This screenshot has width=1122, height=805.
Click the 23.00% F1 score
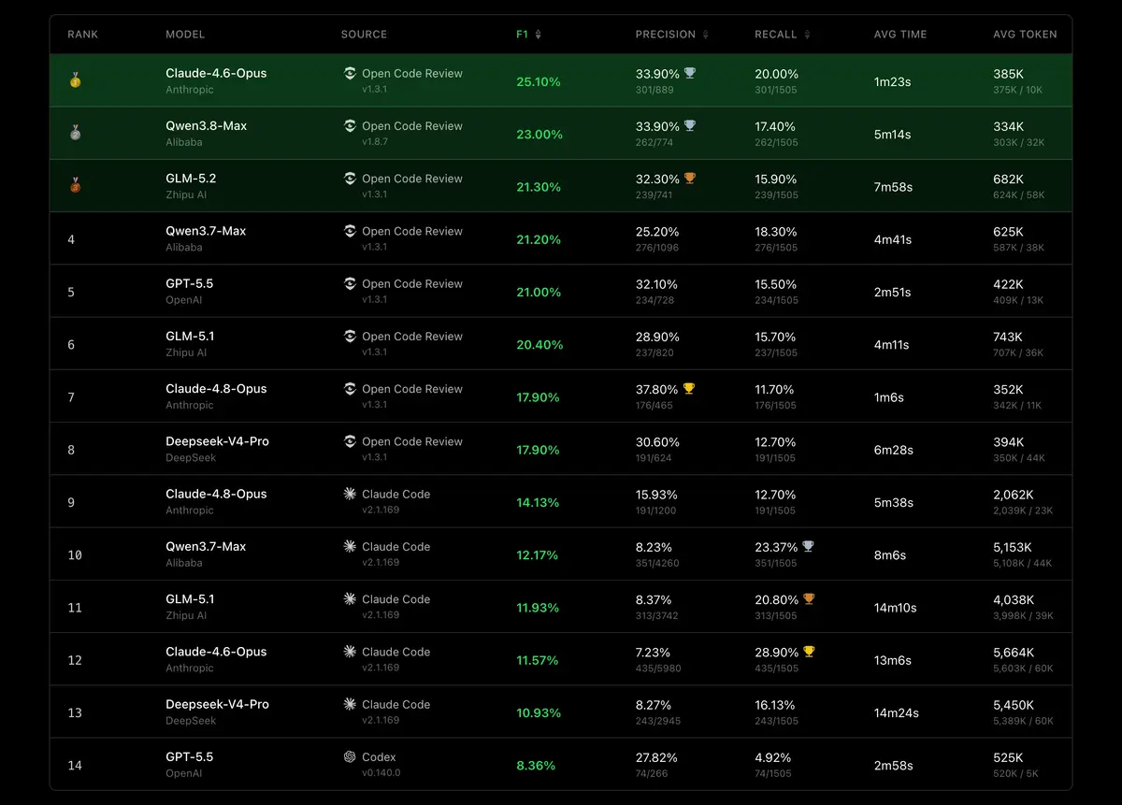pyautogui.click(x=539, y=134)
